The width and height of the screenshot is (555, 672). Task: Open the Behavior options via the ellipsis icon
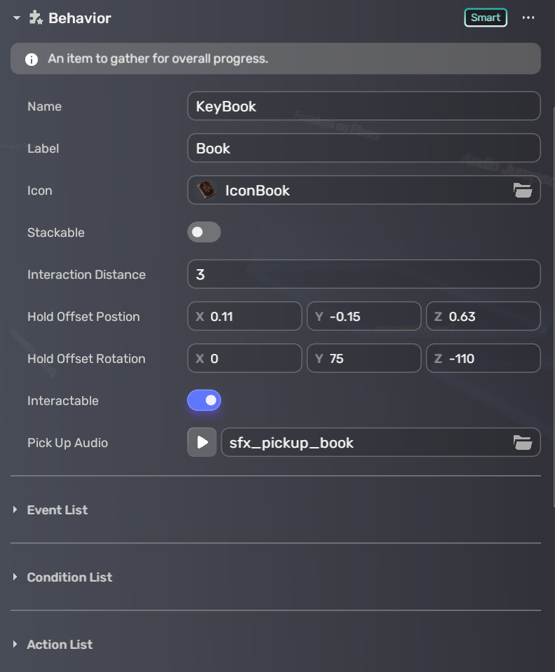(529, 18)
